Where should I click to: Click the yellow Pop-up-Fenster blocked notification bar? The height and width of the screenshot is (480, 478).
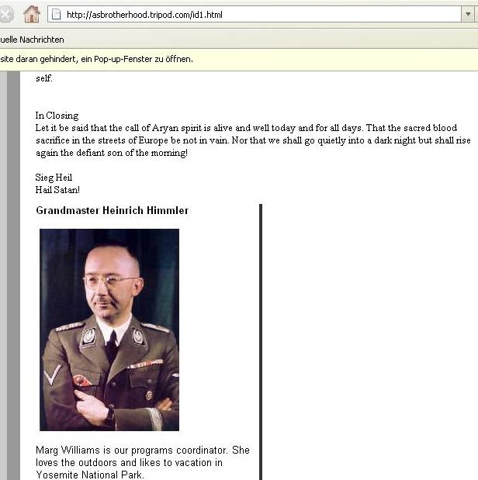pos(239,59)
